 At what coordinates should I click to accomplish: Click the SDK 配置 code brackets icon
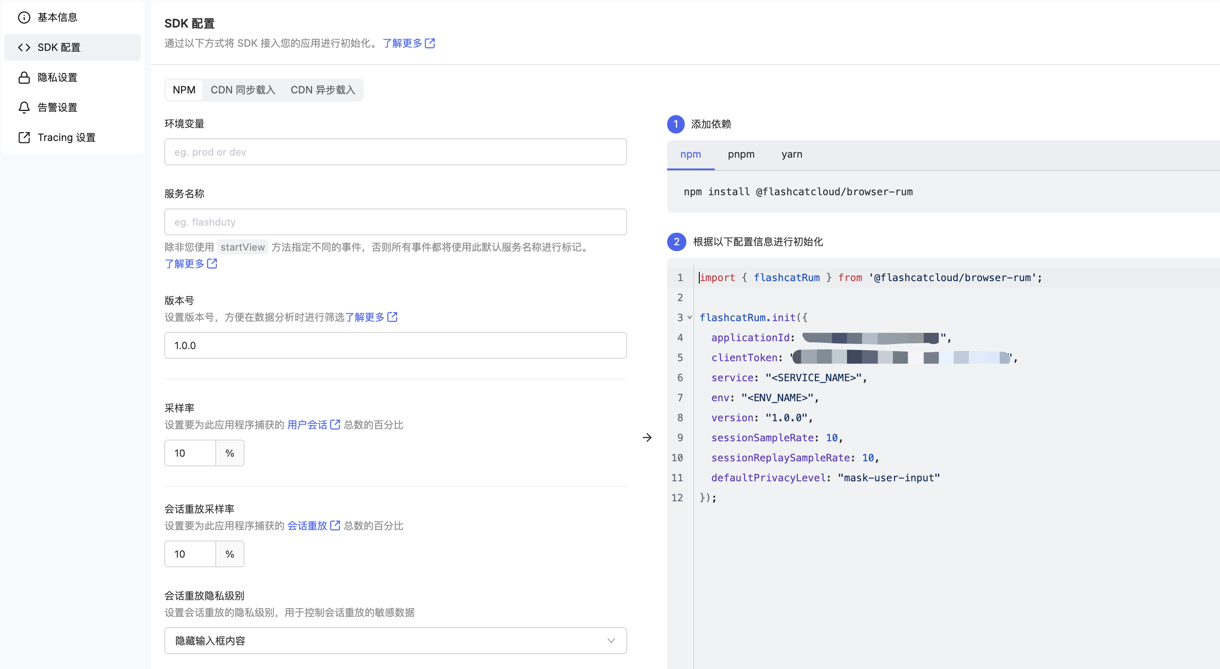24,48
